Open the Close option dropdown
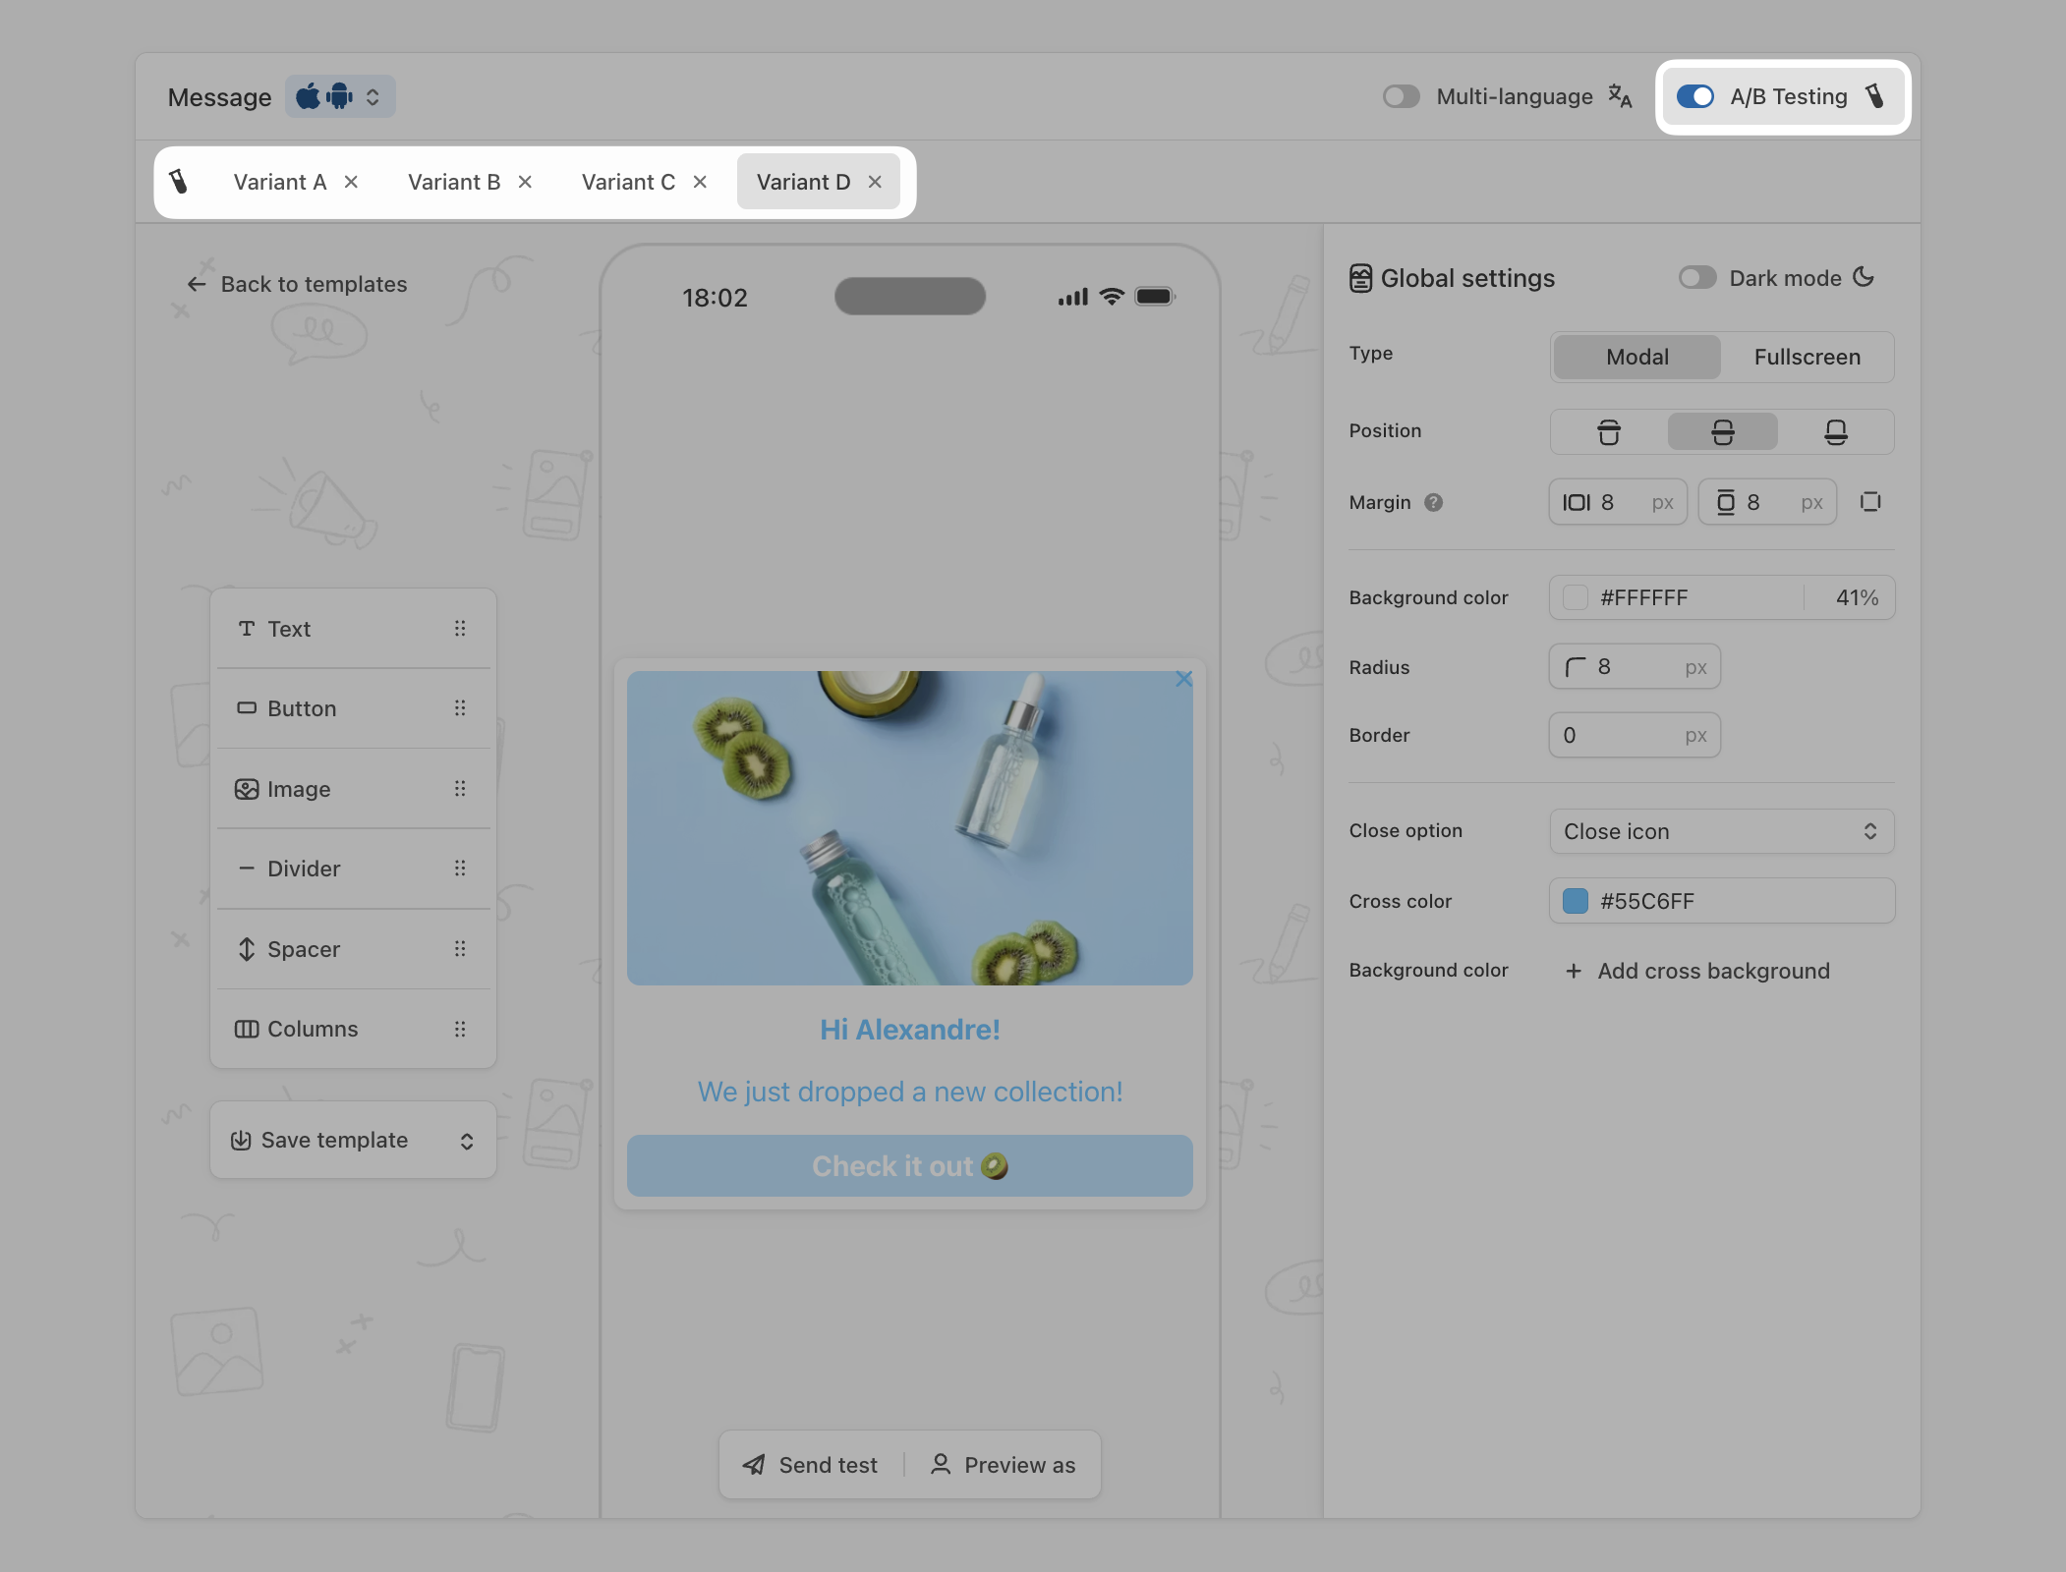This screenshot has height=1572, width=2066. pyautogui.click(x=1721, y=831)
